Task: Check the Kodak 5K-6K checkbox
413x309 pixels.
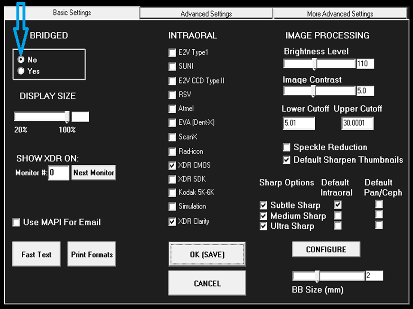Action: (172, 193)
